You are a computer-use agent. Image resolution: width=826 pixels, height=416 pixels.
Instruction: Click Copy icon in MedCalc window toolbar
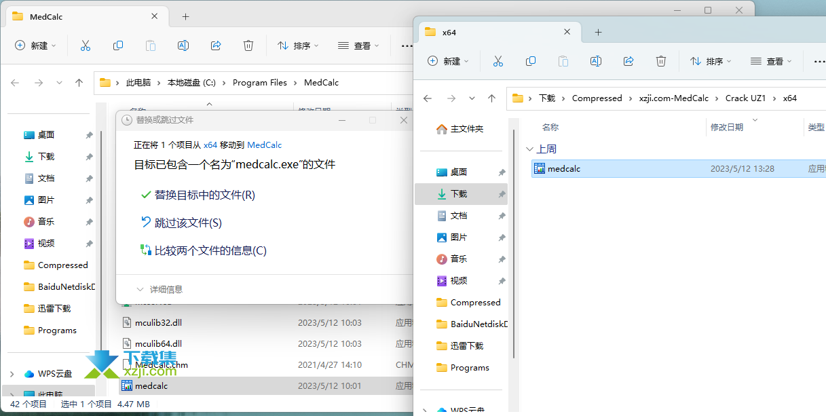pos(118,45)
